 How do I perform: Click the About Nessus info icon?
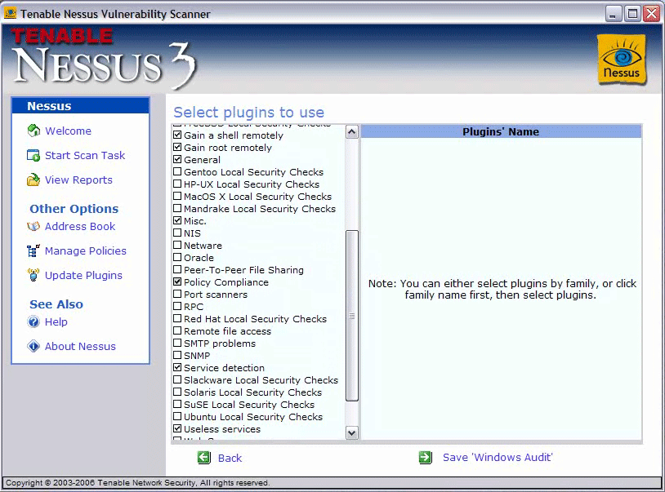click(33, 346)
